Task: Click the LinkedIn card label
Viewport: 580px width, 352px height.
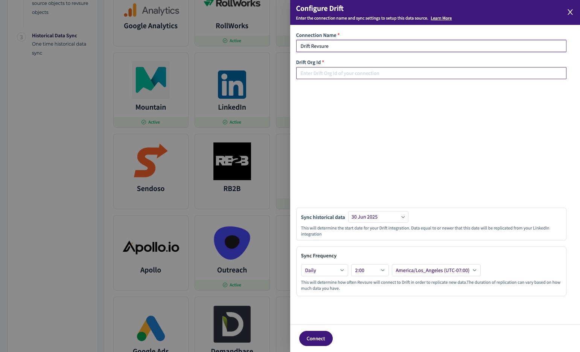Action: [x=232, y=107]
